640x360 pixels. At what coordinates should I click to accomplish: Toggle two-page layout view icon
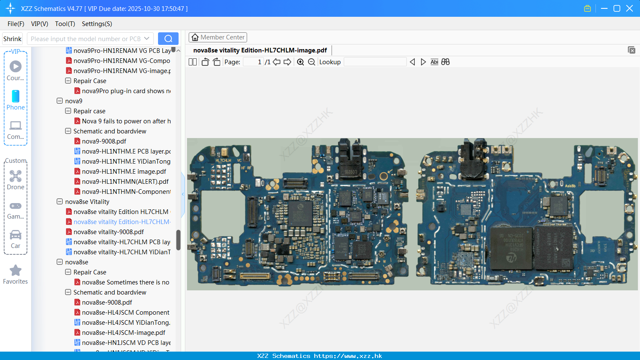pos(192,62)
